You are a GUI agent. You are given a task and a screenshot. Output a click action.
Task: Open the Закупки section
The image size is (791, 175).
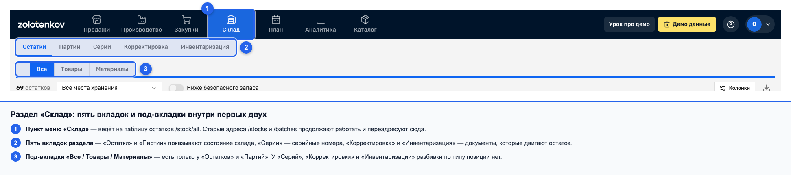(x=186, y=24)
